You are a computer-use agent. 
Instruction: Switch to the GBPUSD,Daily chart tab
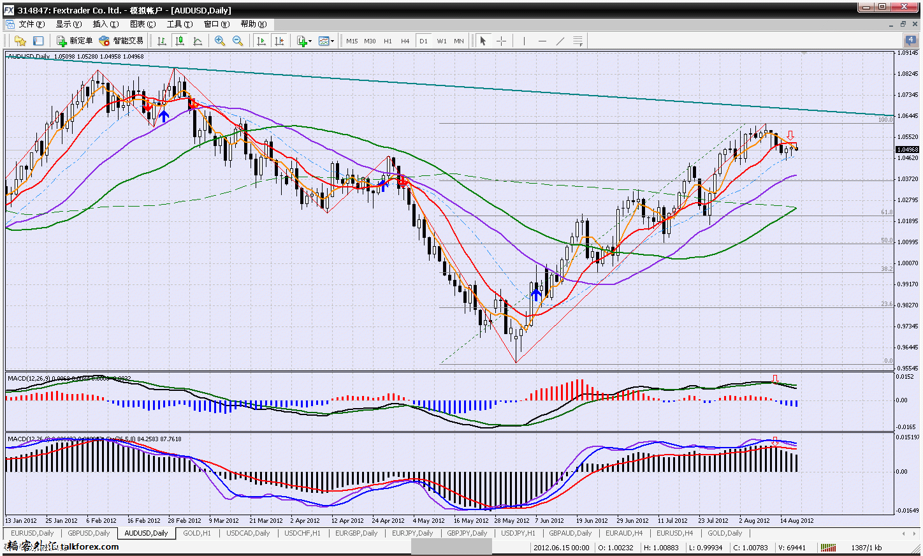click(x=89, y=533)
